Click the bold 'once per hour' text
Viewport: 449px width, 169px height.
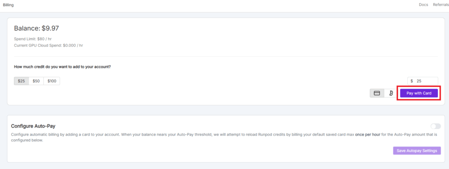pos(368,134)
